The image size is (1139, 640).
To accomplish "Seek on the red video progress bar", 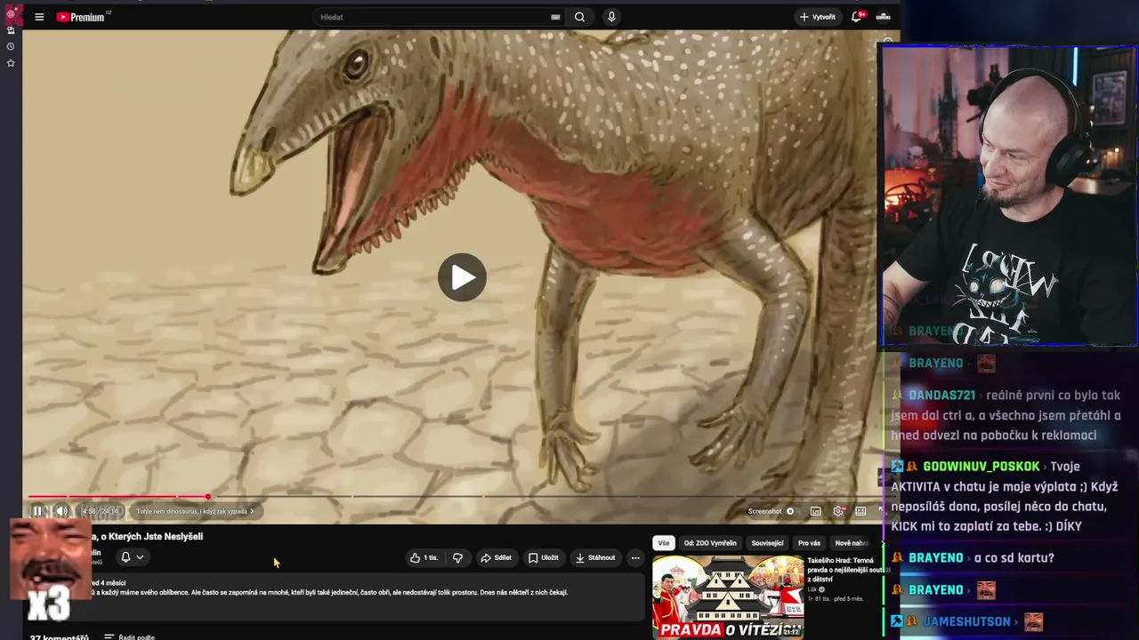I will coord(454,497).
